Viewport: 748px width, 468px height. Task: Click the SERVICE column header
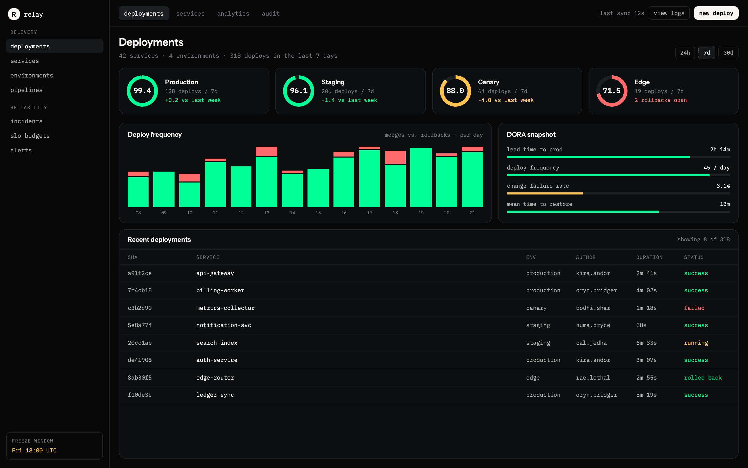pos(208,257)
